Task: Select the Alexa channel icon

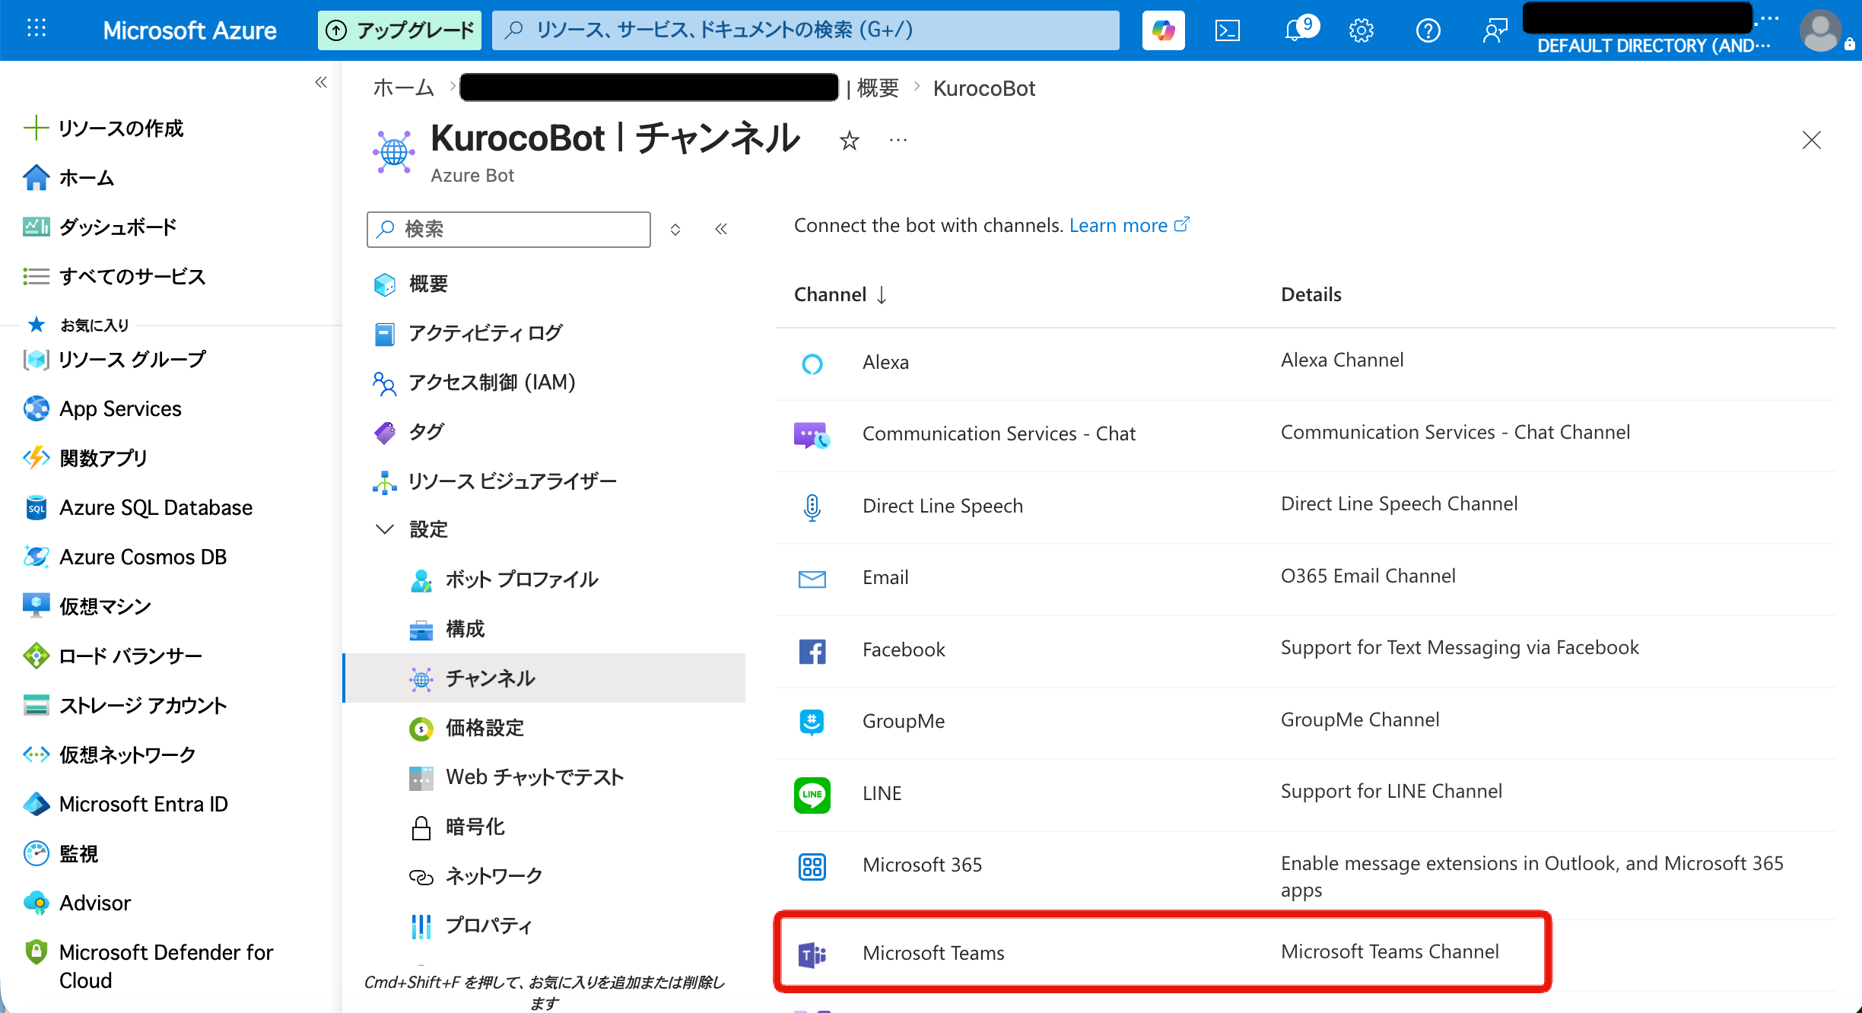Action: pyautogui.click(x=812, y=364)
